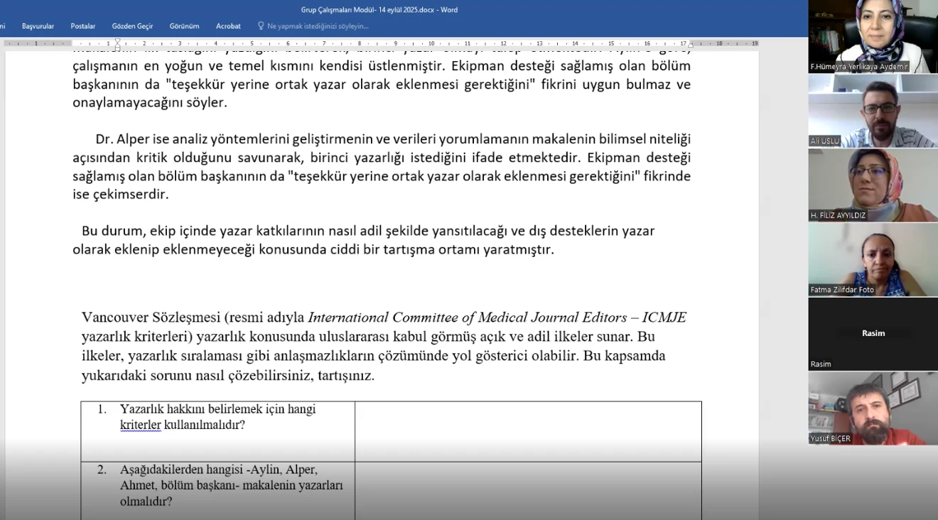Click the 'Ne yapmak istediğinizi söyleyin' search box

coord(320,26)
